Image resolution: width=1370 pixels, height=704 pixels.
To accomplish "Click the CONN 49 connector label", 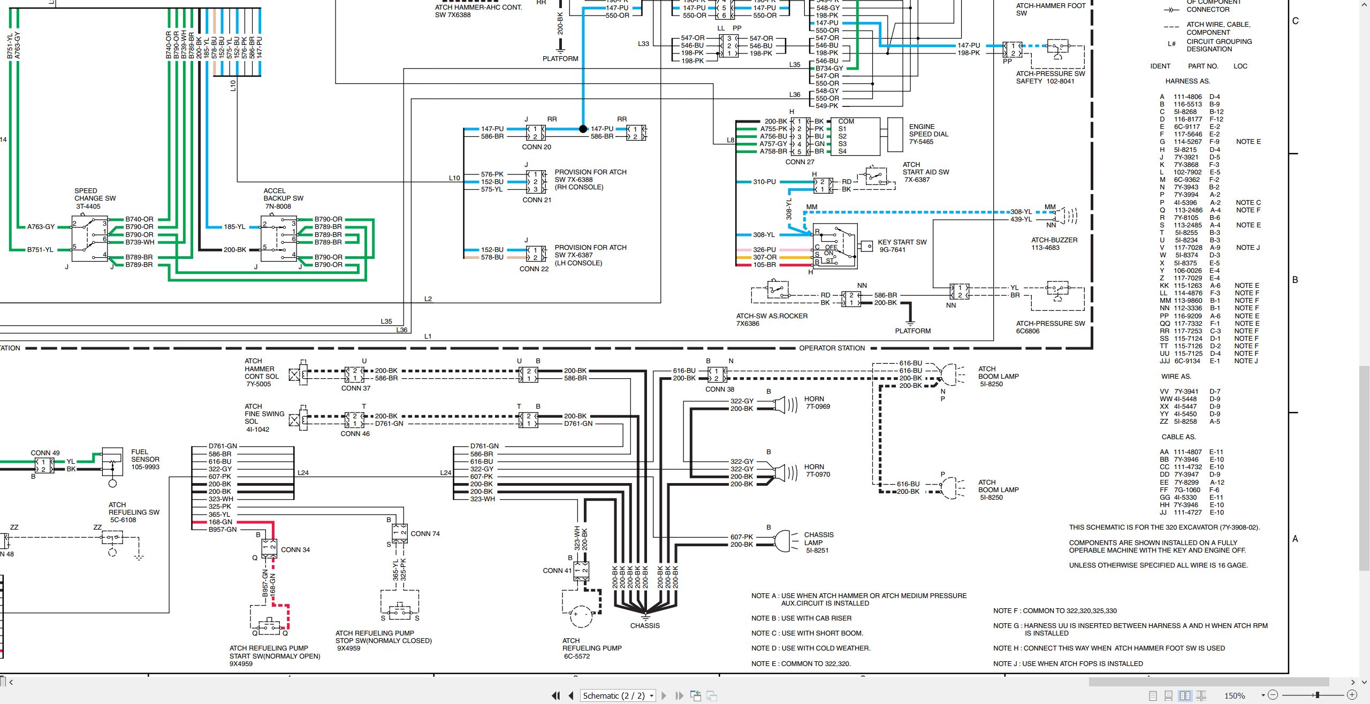I will 45,453.
